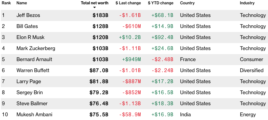Open Bill Gates profile link
This screenshot has width=268, height=120.
[27, 26]
